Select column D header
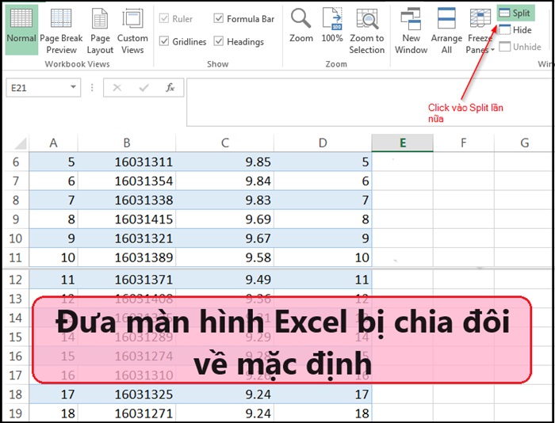 323,143
